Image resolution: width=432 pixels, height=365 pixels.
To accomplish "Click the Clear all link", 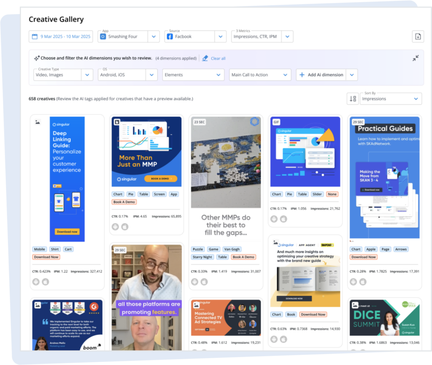I will tap(218, 58).
